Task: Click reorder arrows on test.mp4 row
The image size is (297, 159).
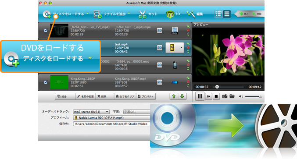Action: [x=188, y=51]
